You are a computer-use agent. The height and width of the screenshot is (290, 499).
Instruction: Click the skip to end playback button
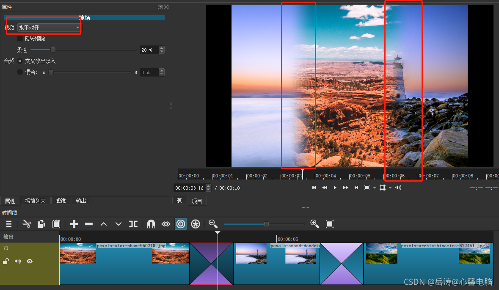pos(356,188)
